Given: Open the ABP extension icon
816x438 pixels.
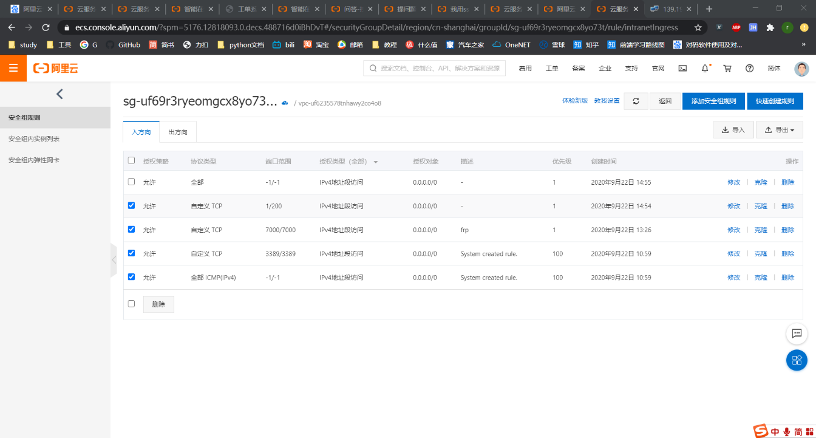Looking at the screenshot, I should [x=736, y=27].
